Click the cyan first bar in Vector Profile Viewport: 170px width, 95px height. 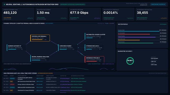pyautogui.click(x=139, y=31)
